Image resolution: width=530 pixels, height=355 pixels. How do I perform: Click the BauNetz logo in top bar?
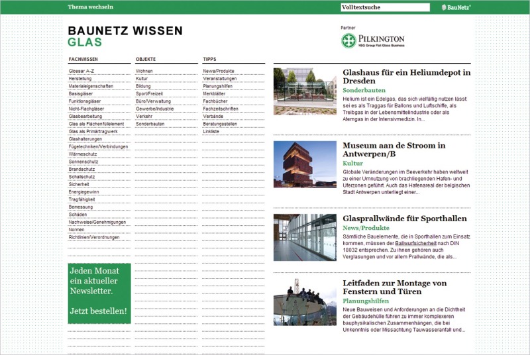pos(456,7)
